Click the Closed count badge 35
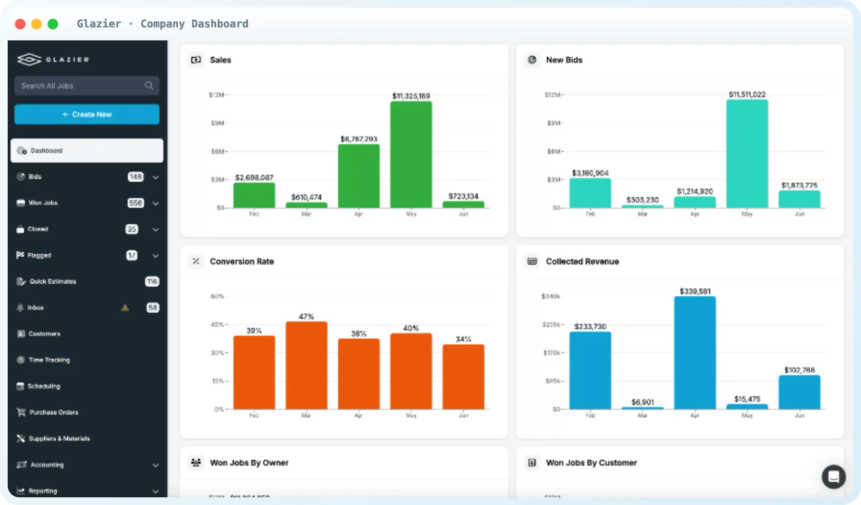 coord(132,229)
